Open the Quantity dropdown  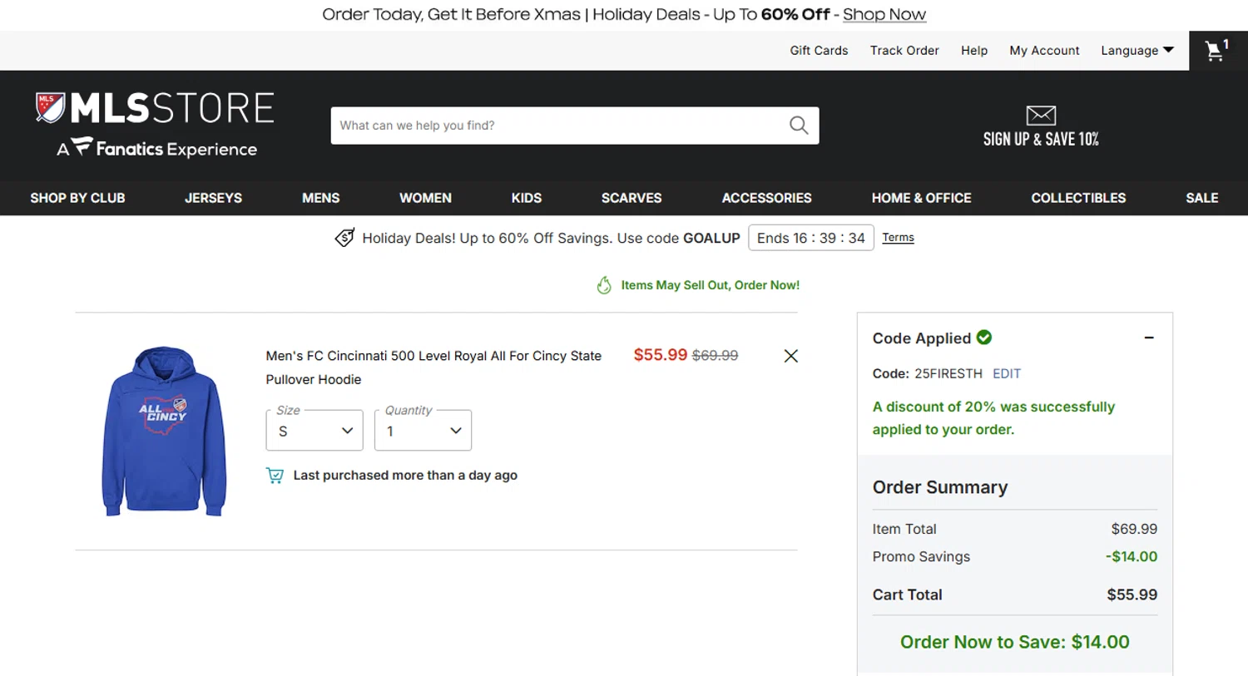[x=423, y=431]
